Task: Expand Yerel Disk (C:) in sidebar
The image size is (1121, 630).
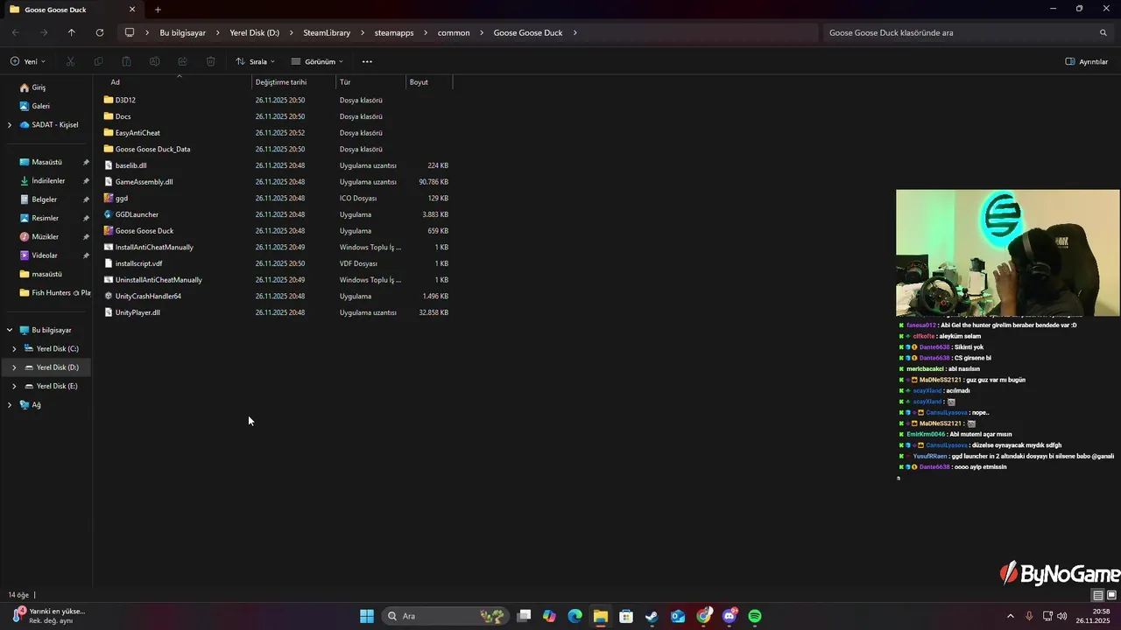Action: (14, 349)
